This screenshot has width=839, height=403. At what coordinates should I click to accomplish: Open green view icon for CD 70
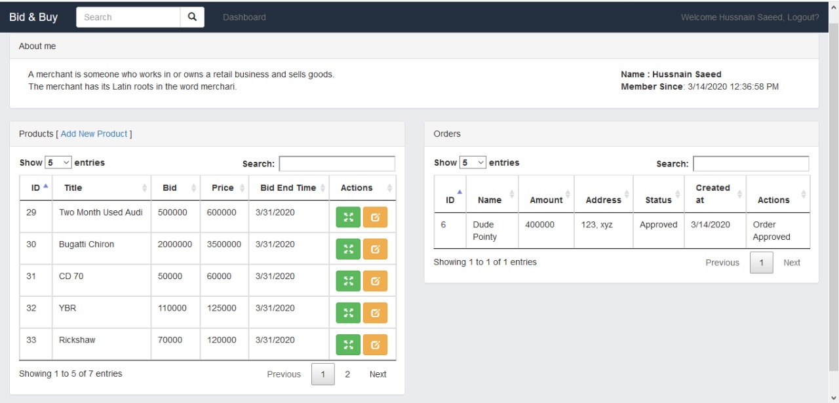pos(348,281)
